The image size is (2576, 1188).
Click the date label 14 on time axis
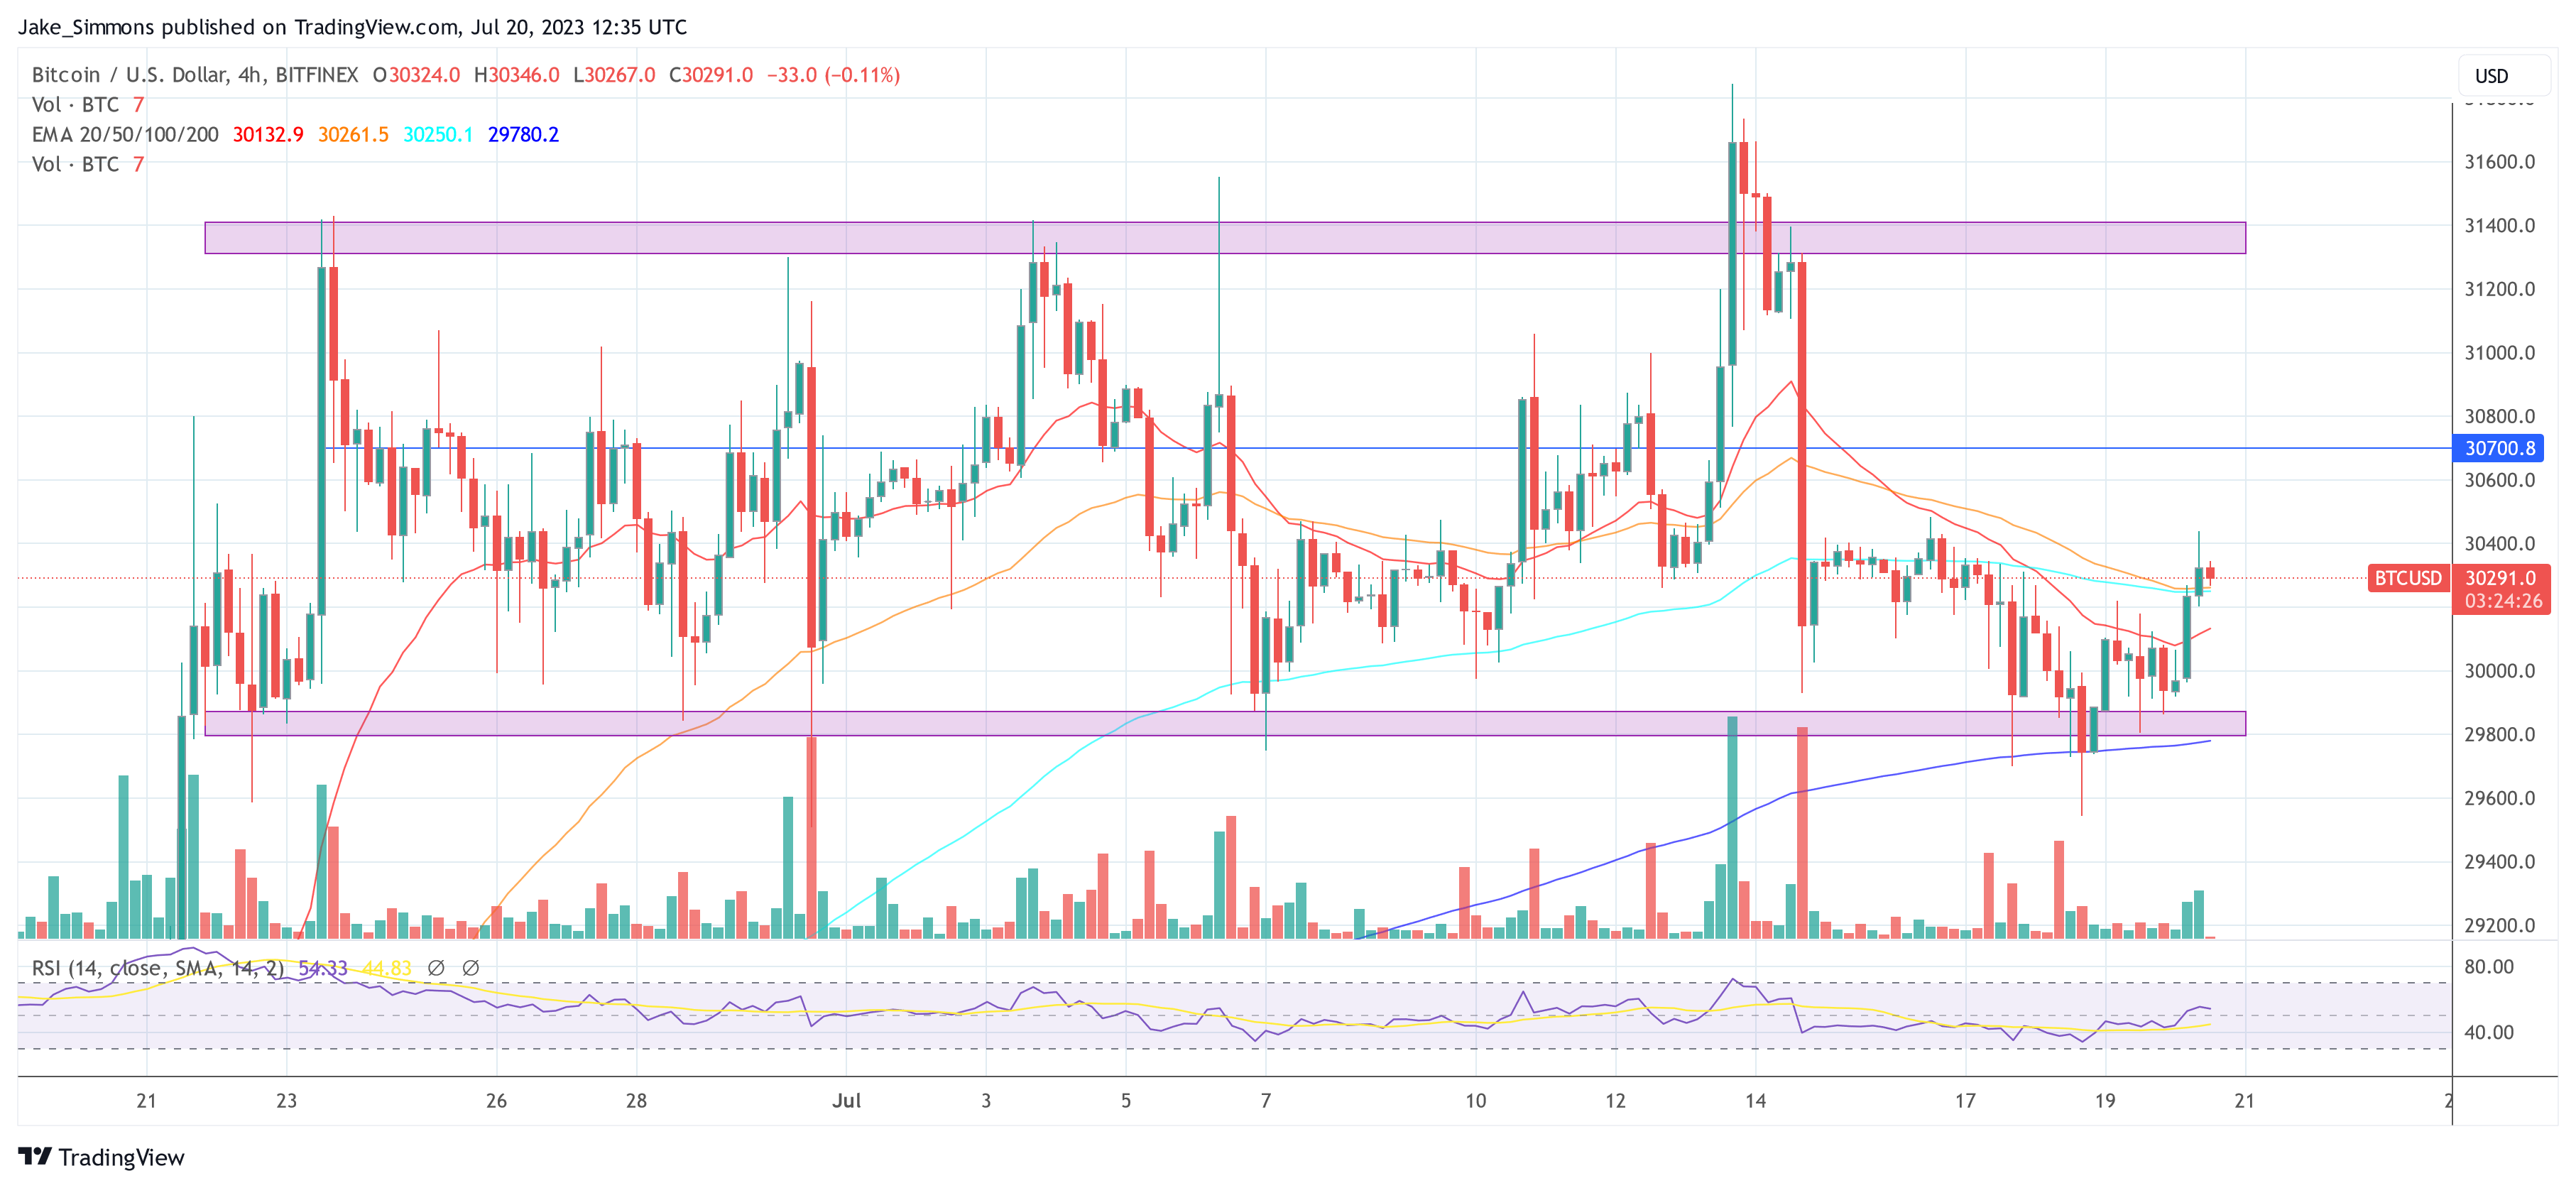click(x=1755, y=1101)
